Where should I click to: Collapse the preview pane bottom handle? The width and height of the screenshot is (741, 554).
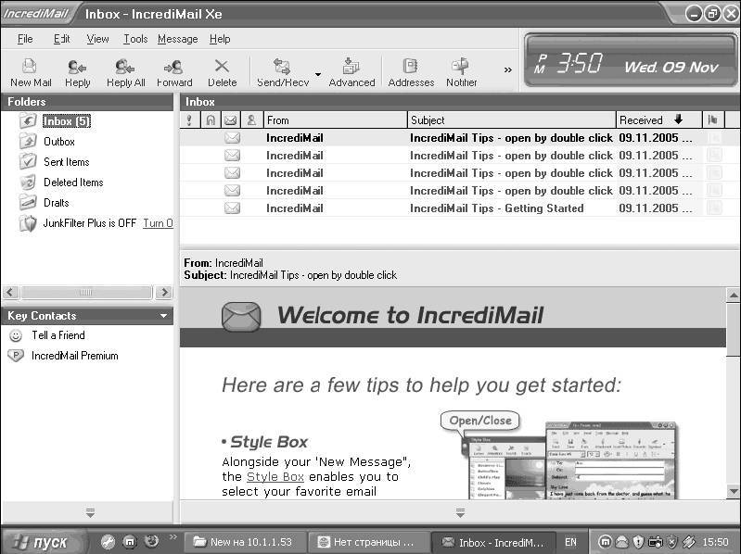pyautogui.click(x=460, y=512)
